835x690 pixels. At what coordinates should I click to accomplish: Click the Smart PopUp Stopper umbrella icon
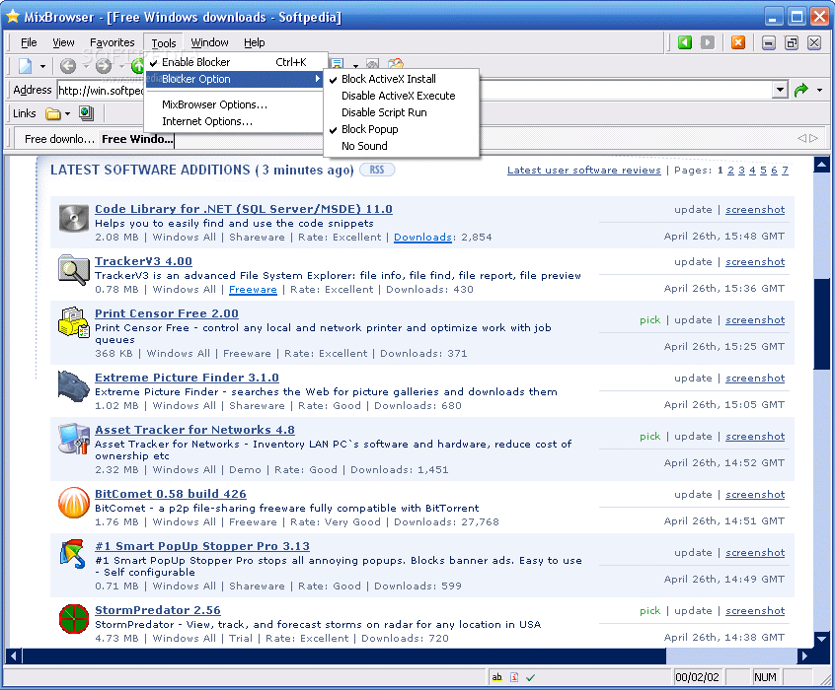(73, 554)
